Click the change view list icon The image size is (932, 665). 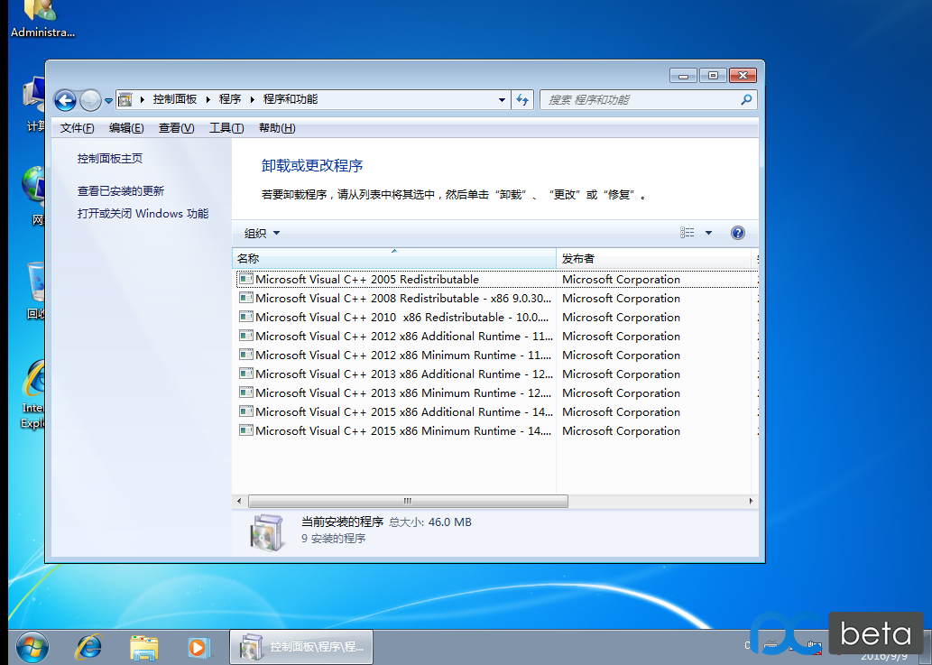coord(687,232)
